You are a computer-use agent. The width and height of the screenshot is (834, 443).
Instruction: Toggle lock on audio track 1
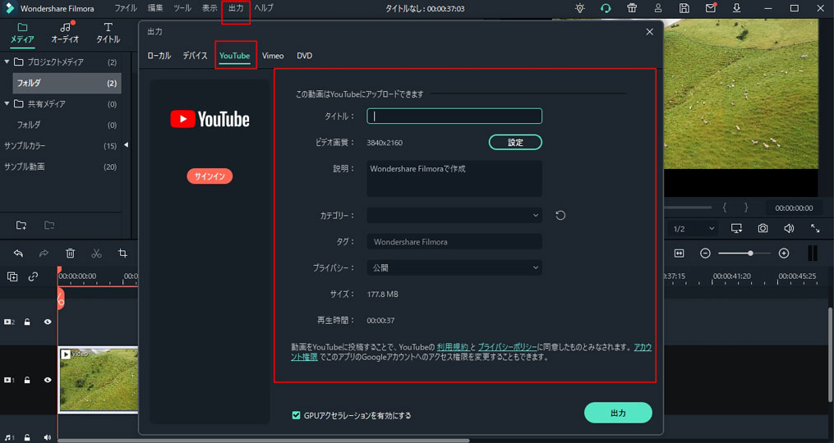(x=26, y=438)
